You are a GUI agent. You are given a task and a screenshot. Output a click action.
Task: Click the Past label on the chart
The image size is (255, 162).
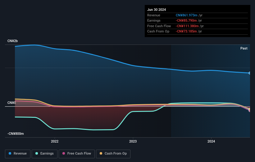[x=244, y=48]
